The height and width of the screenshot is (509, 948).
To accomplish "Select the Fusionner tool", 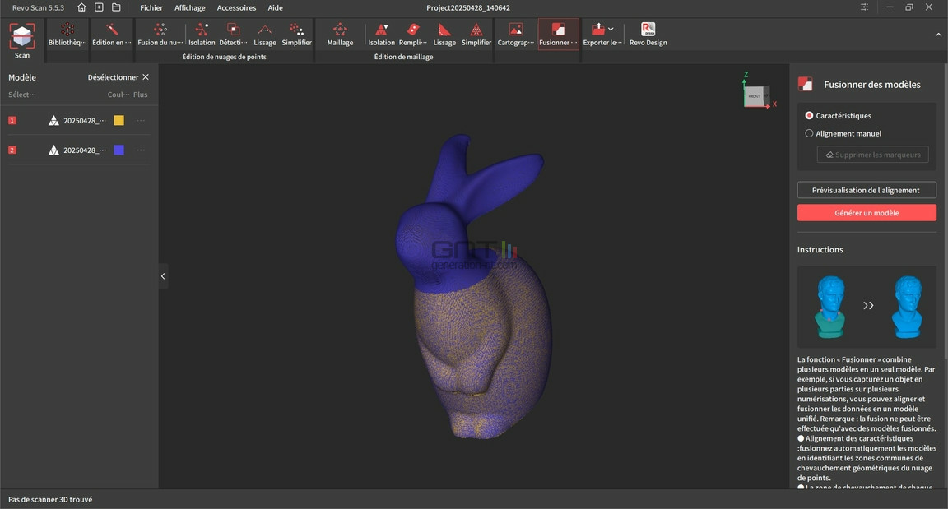I will point(558,35).
